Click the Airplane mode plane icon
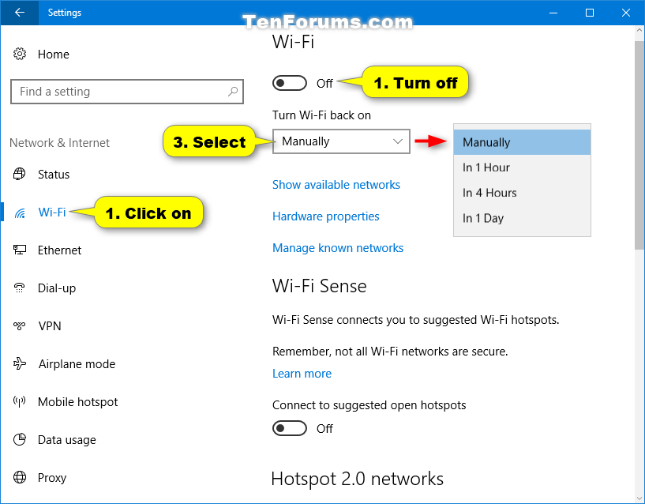 [x=19, y=363]
